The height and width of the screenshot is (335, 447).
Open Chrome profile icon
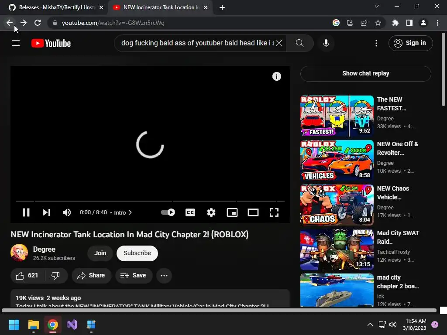[423, 23]
